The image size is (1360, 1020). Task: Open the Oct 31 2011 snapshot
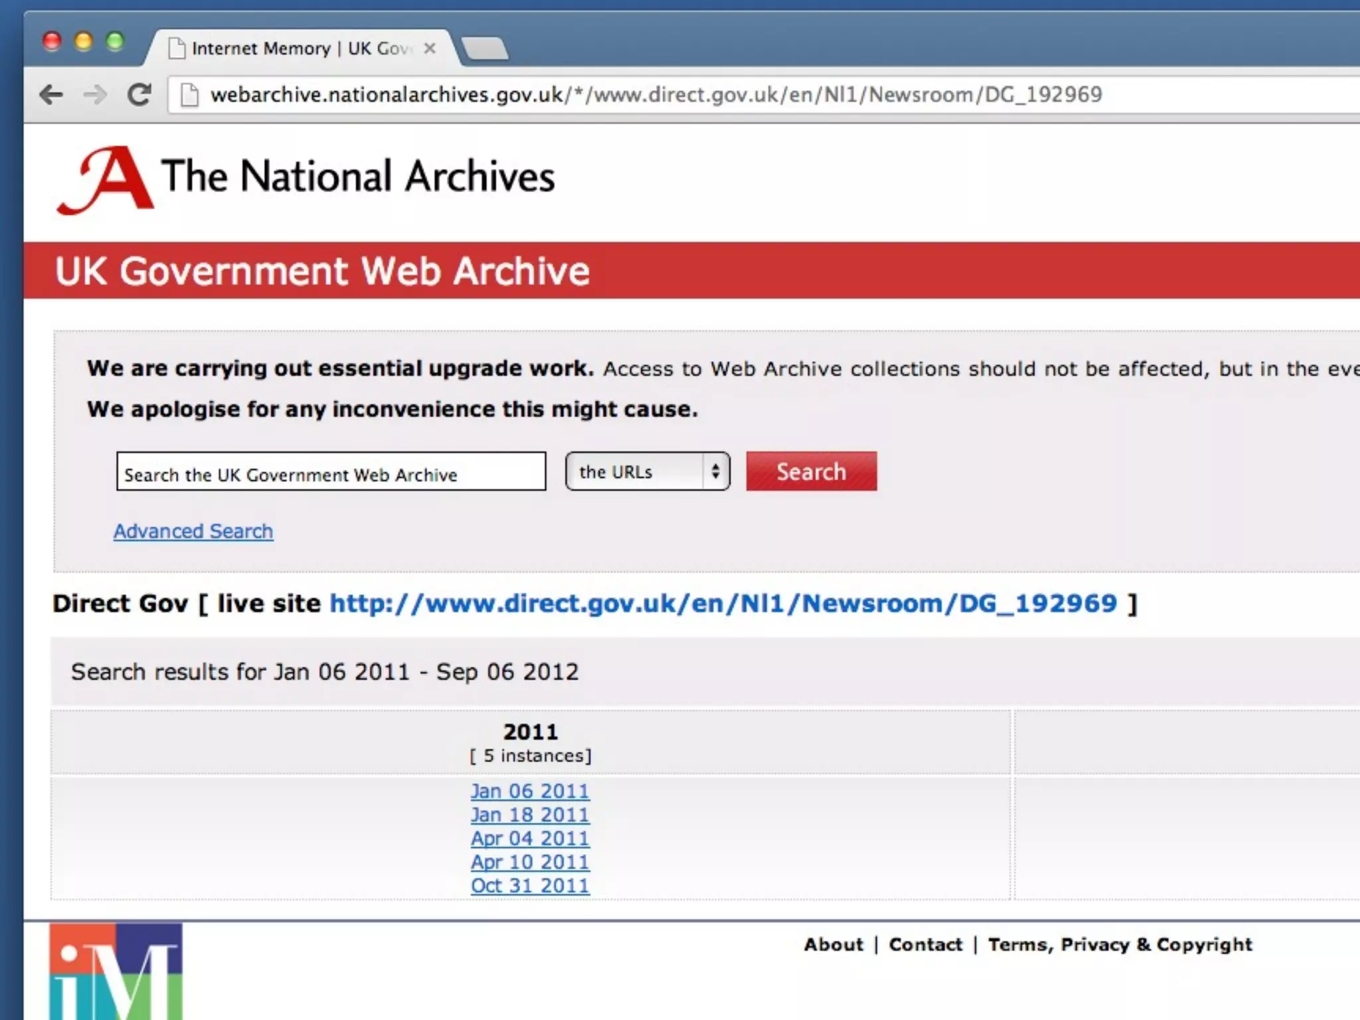(530, 885)
